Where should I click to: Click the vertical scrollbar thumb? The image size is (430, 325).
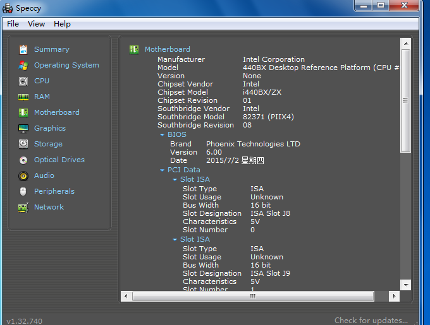coord(406,101)
